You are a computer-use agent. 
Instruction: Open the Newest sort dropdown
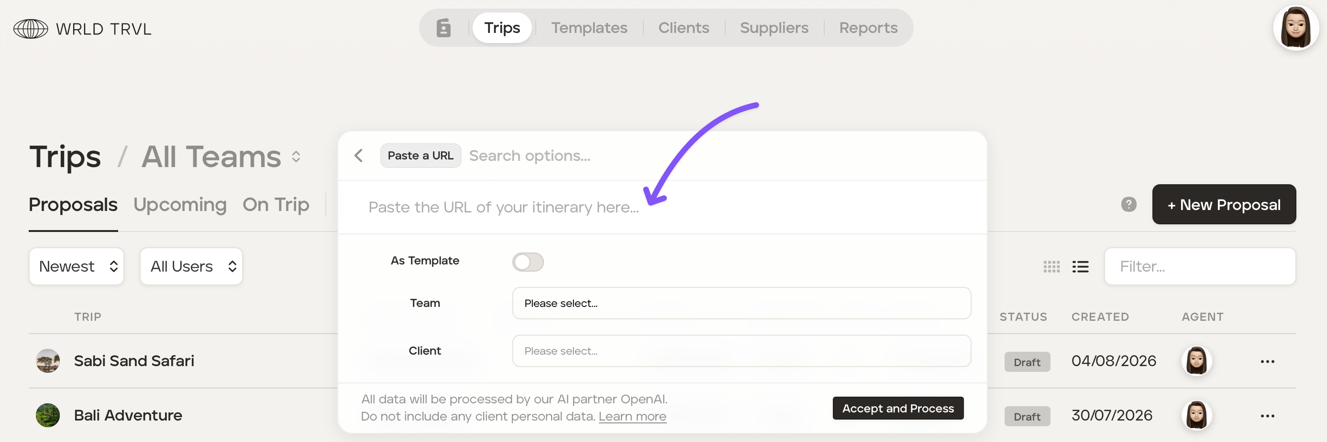point(76,266)
